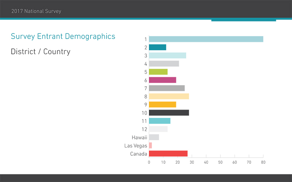Viewport: 292px width, 182px height.
Task: Click the magenta bar for district 6
Action: (162, 80)
